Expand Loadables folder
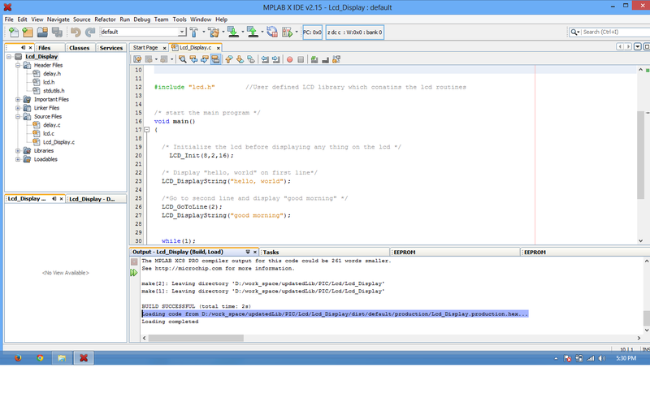650x402 pixels. click(x=18, y=159)
